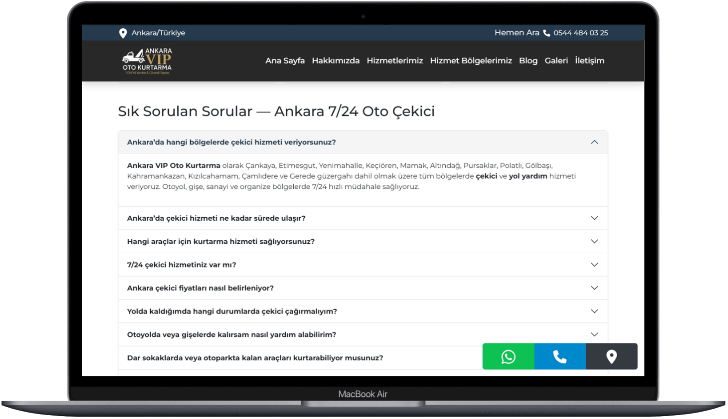Go to Ana Sayfa

click(x=285, y=60)
